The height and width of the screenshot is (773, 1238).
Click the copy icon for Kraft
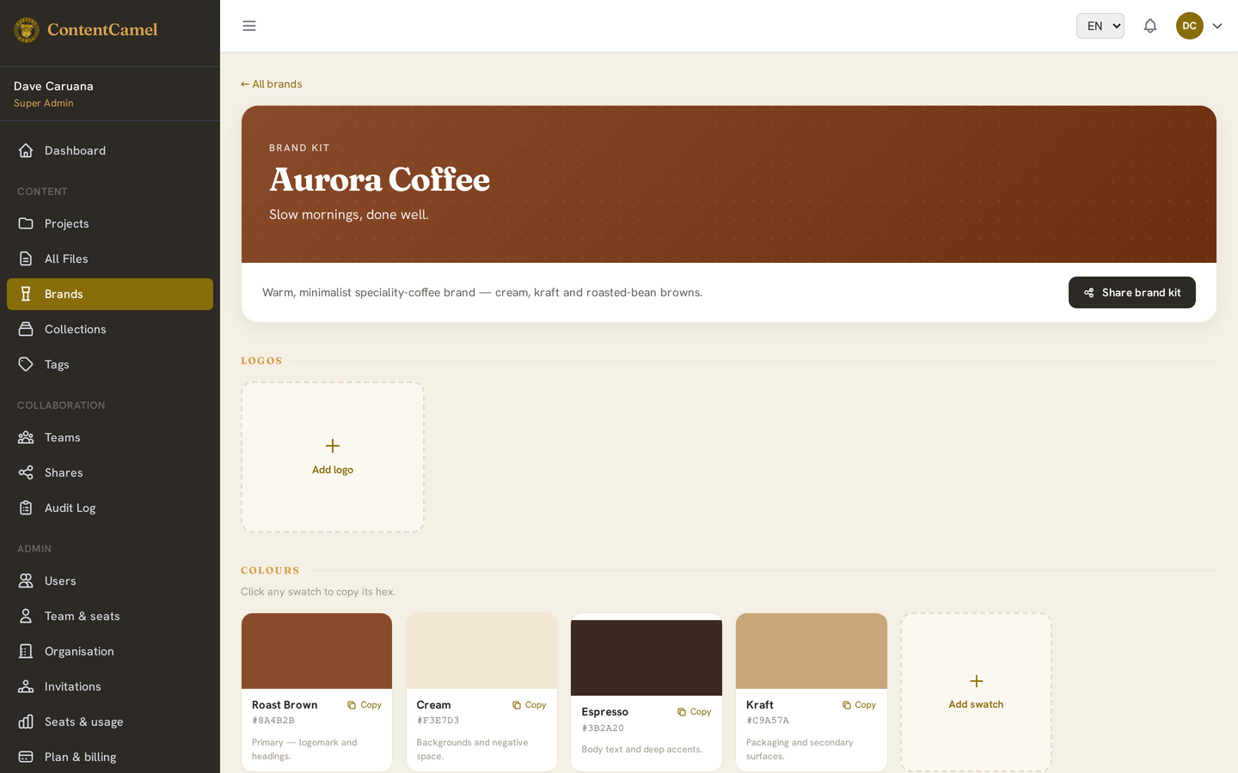pyautogui.click(x=847, y=705)
